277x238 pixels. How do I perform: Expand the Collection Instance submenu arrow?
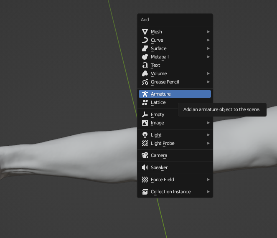(x=208, y=192)
